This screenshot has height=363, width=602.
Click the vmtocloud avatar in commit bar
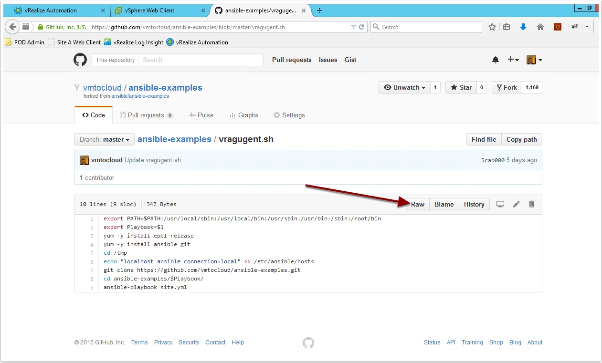pyautogui.click(x=84, y=160)
